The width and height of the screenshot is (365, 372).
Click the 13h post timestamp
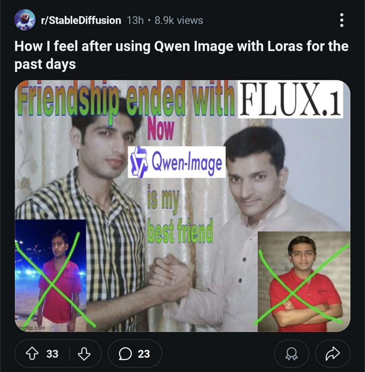[135, 20]
